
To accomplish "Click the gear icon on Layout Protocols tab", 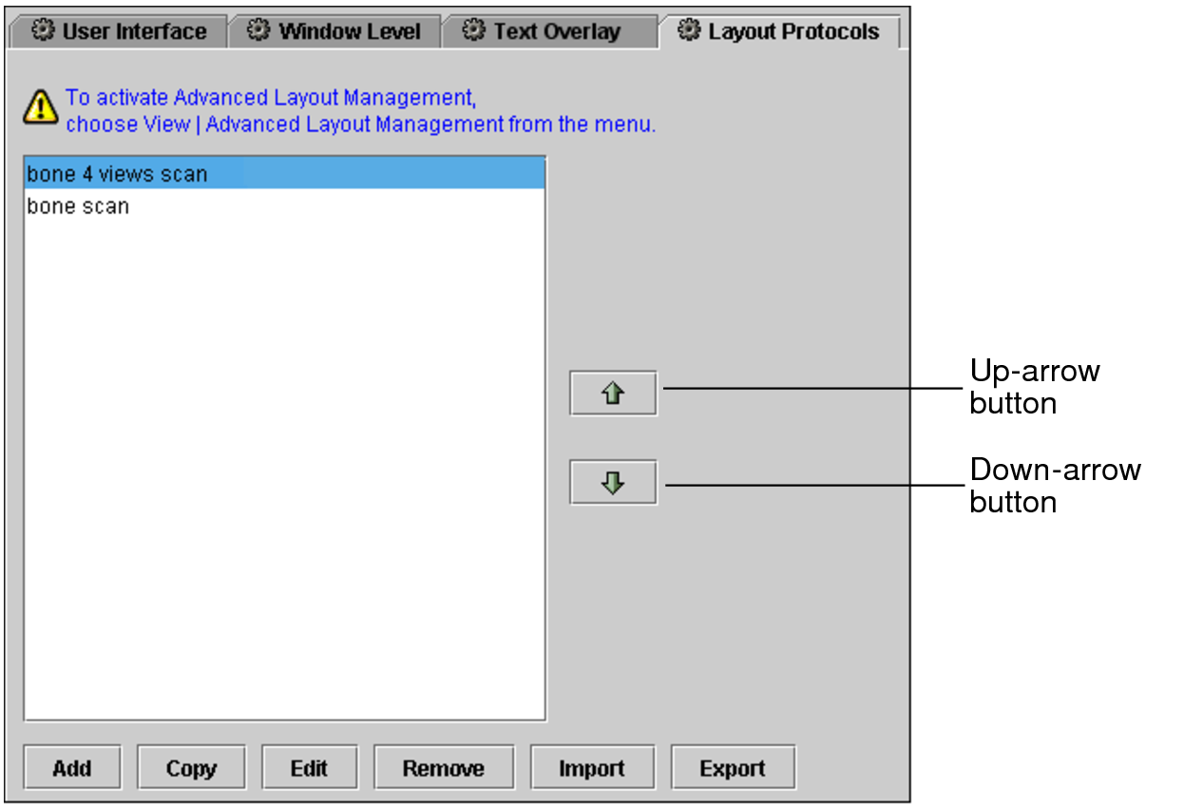I will tap(689, 31).
